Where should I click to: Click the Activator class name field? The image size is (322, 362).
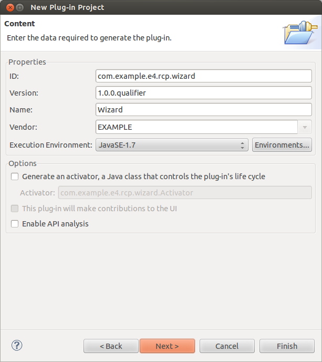pos(184,193)
